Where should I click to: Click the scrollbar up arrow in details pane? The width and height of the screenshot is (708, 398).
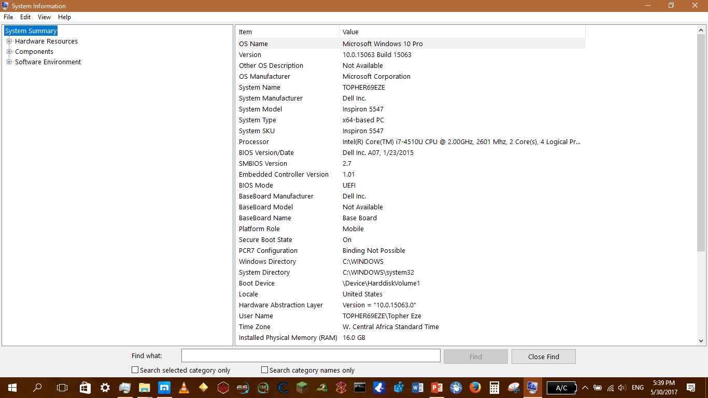coord(701,30)
